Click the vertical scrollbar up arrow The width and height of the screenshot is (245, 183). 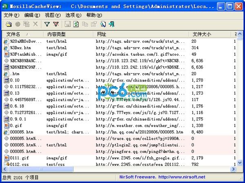coord(240,34)
